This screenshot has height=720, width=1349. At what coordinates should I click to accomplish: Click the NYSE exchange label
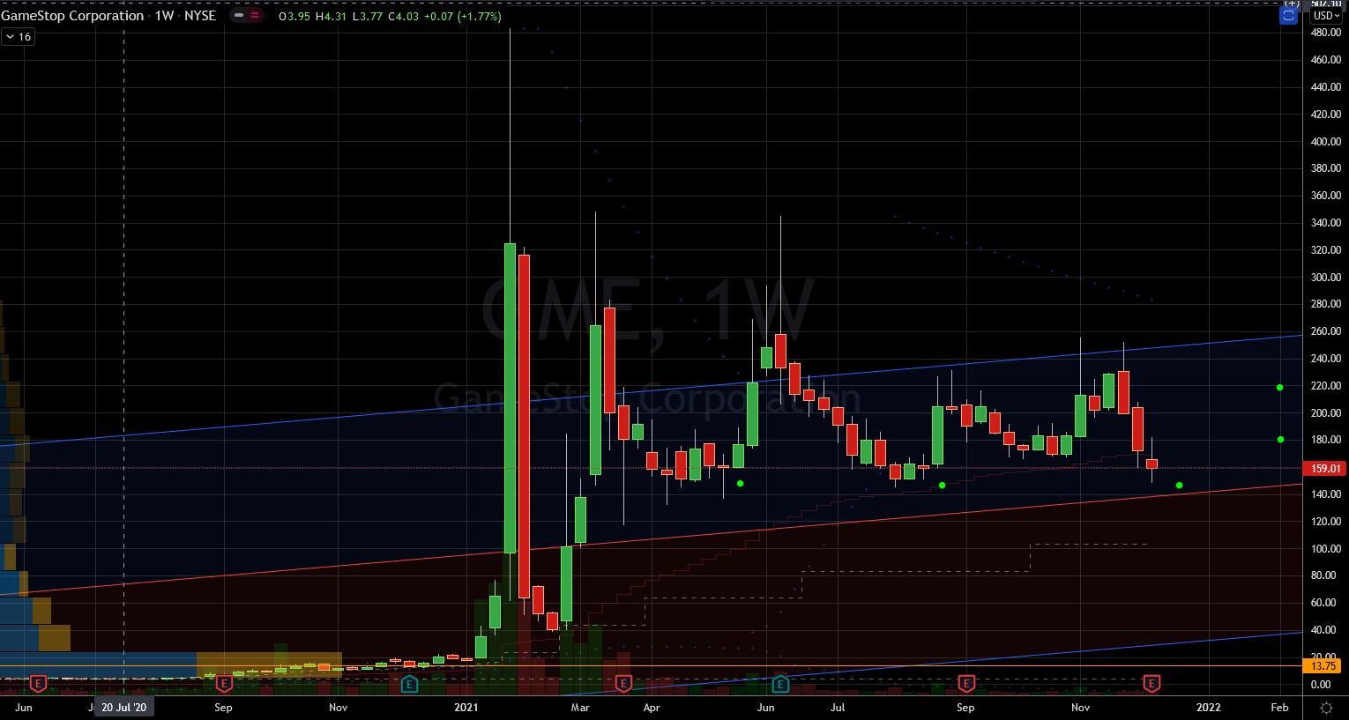(x=200, y=16)
